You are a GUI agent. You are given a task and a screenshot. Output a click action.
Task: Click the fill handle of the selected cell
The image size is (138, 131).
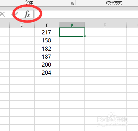coord(85,36)
